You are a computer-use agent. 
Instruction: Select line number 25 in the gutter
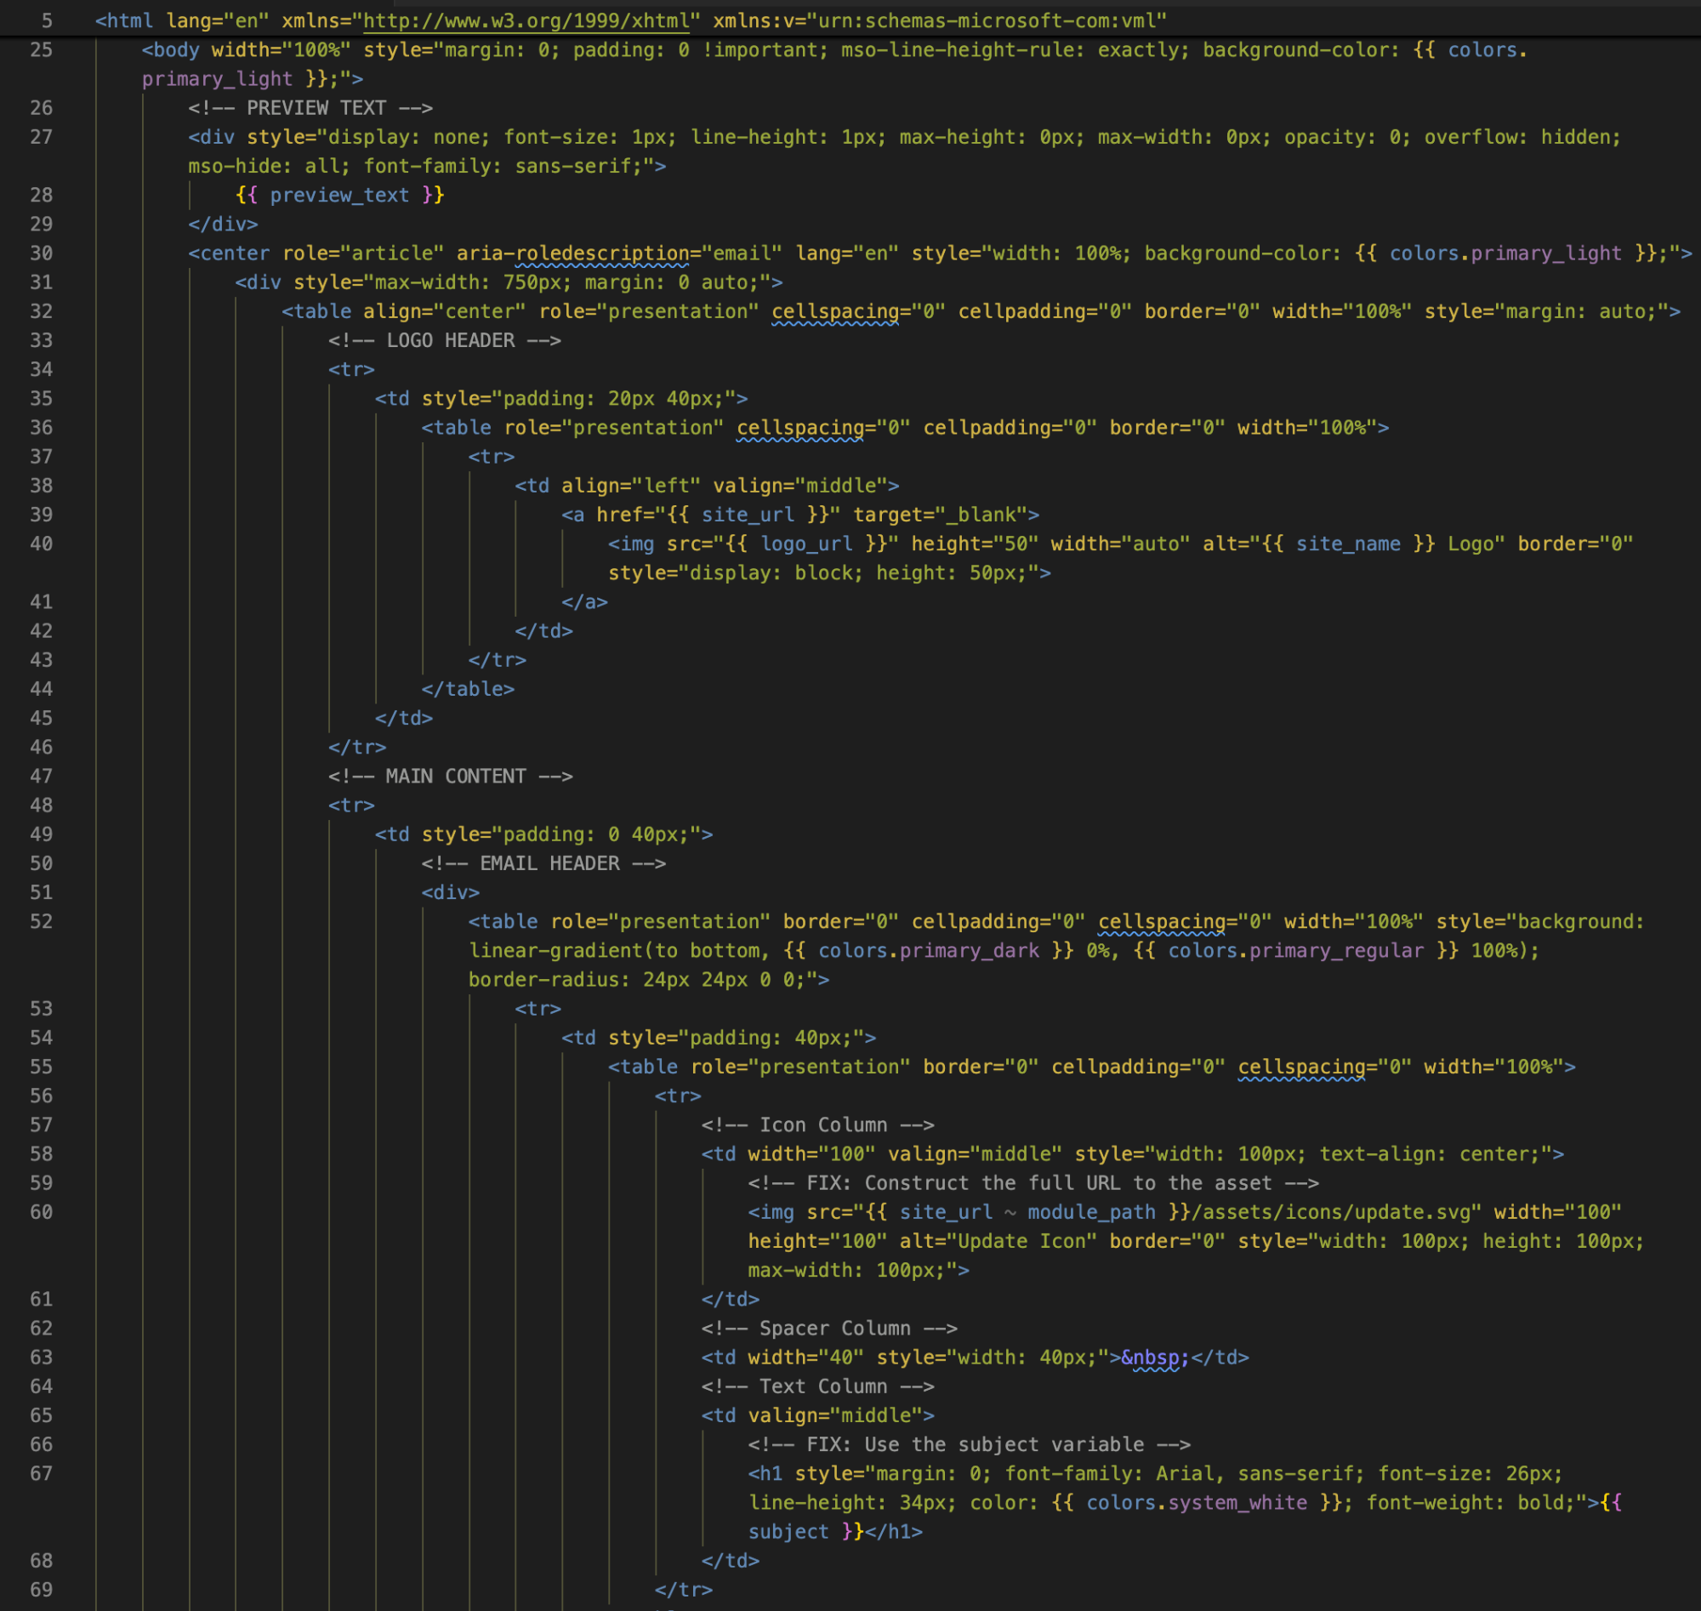41,51
